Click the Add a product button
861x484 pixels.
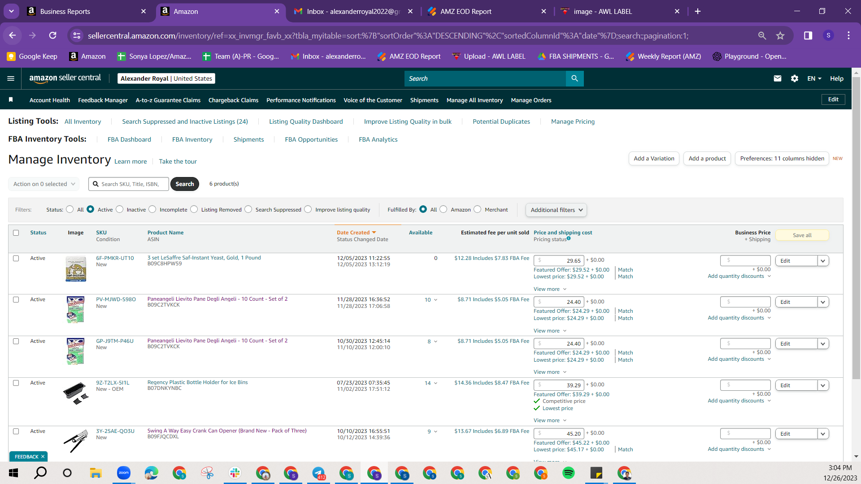[x=707, y=159]
